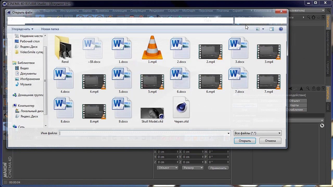The height and width of the screenshot is (187, 333).
Task: Switch to the Атрибуты vertical tab
Action: click(328, 93)
